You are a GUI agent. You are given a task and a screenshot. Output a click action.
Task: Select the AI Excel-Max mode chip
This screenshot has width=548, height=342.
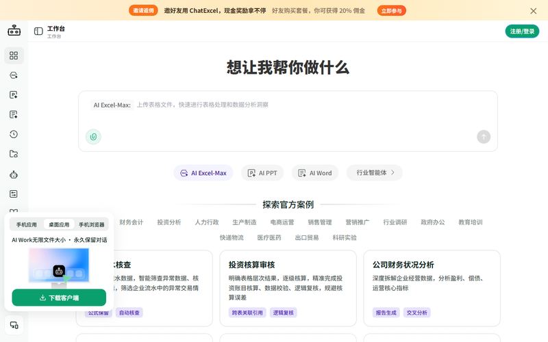tap(203, 173)
